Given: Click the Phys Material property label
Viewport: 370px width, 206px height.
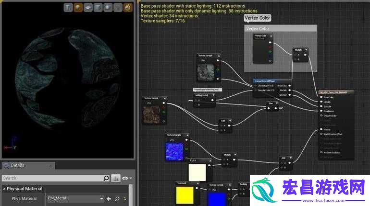Looking at the screenshot, I should (24, 198).
